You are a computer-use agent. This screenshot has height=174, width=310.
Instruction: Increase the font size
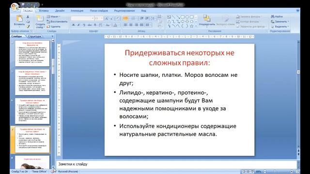107,18
